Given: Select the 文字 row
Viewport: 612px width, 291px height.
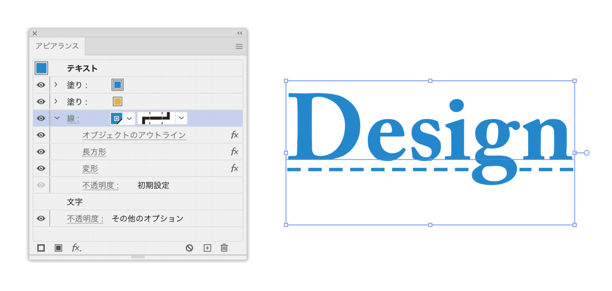Looking at the screenshot, I should 138,202.
